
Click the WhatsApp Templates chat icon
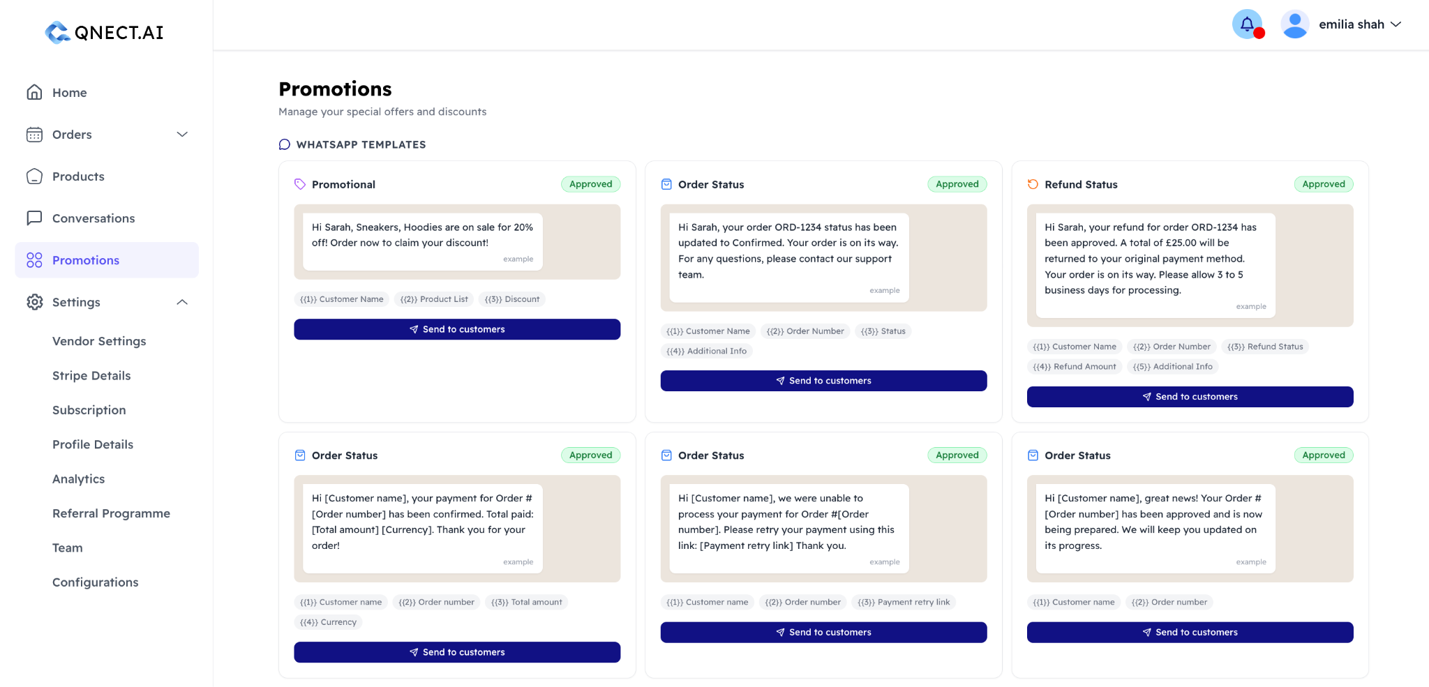coord(285,144)
